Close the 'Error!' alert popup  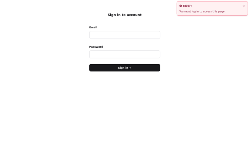(x=244, y=6)
